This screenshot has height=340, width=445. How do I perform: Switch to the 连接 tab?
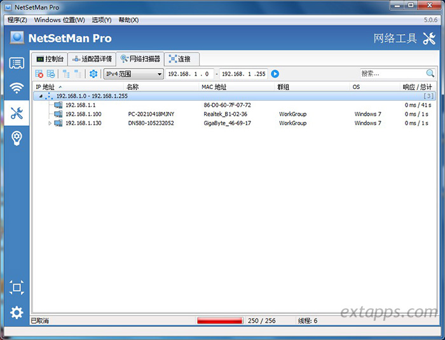pyautogui.click(x=182, y=59)
